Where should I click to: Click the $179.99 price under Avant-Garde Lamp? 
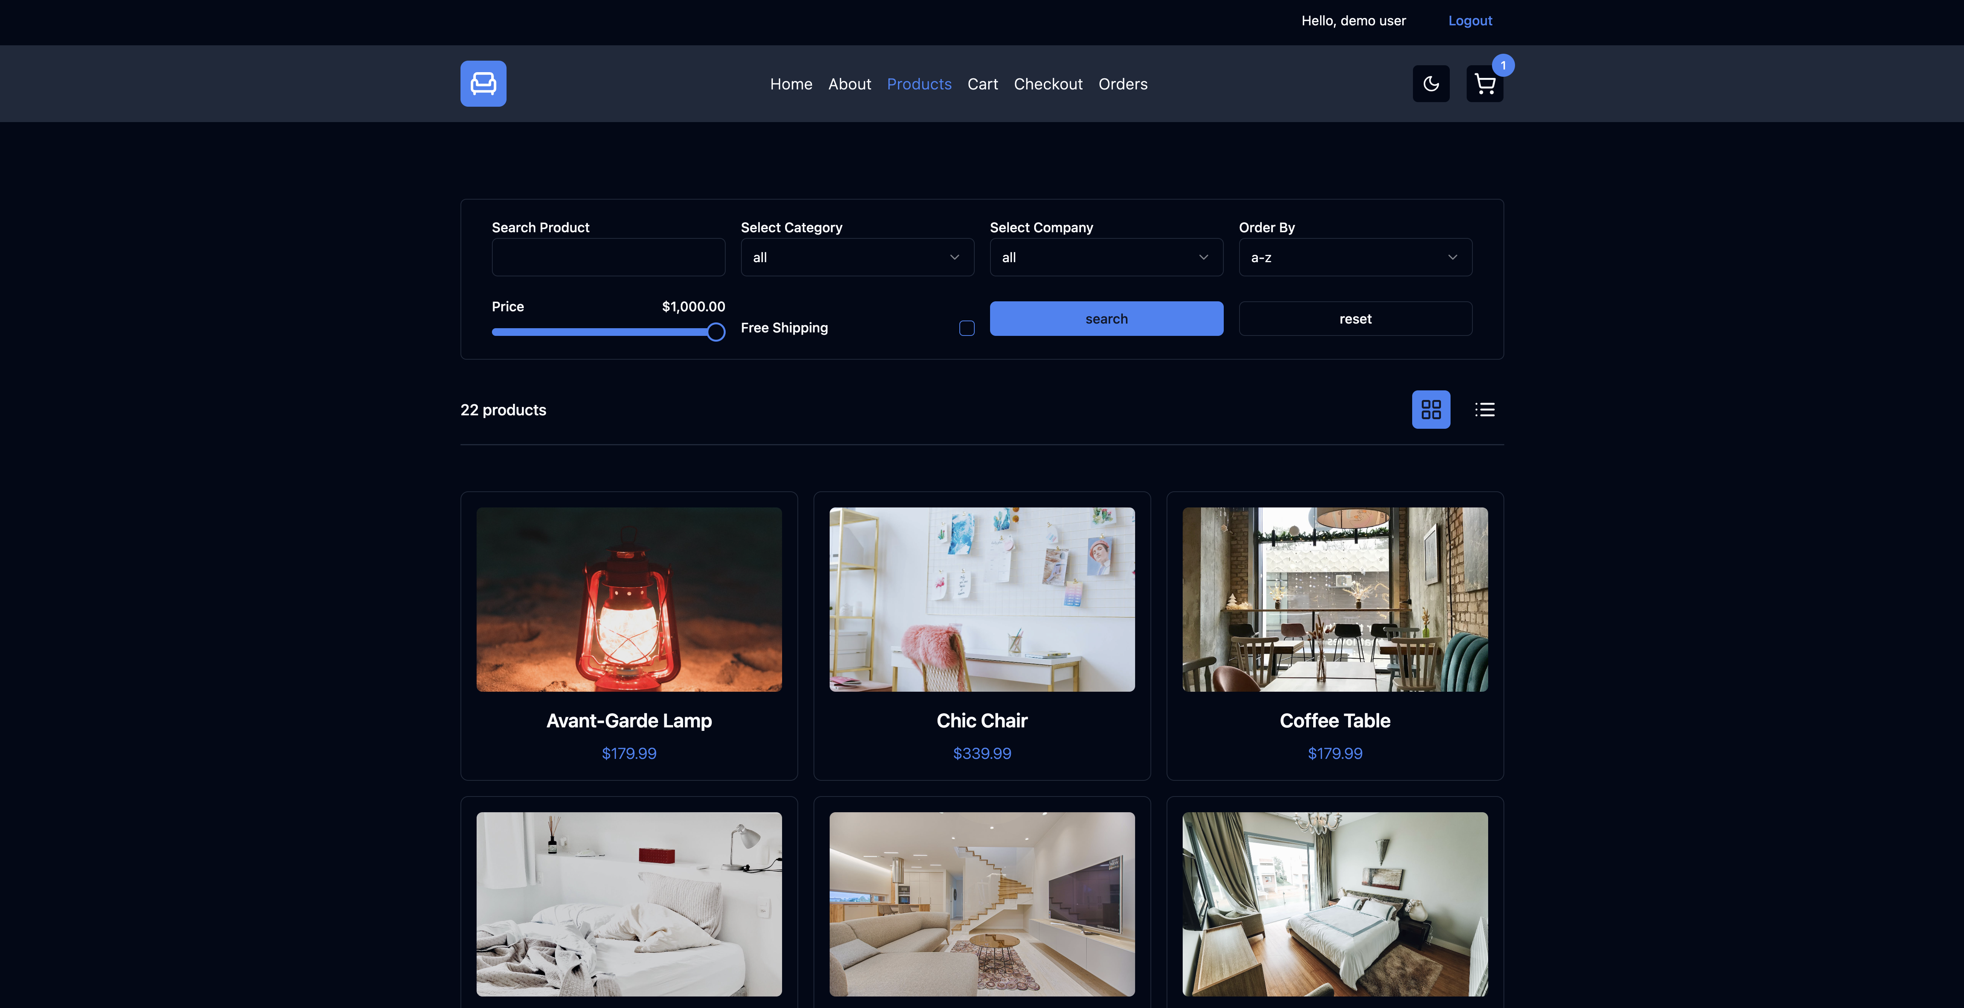coord(629,754)
